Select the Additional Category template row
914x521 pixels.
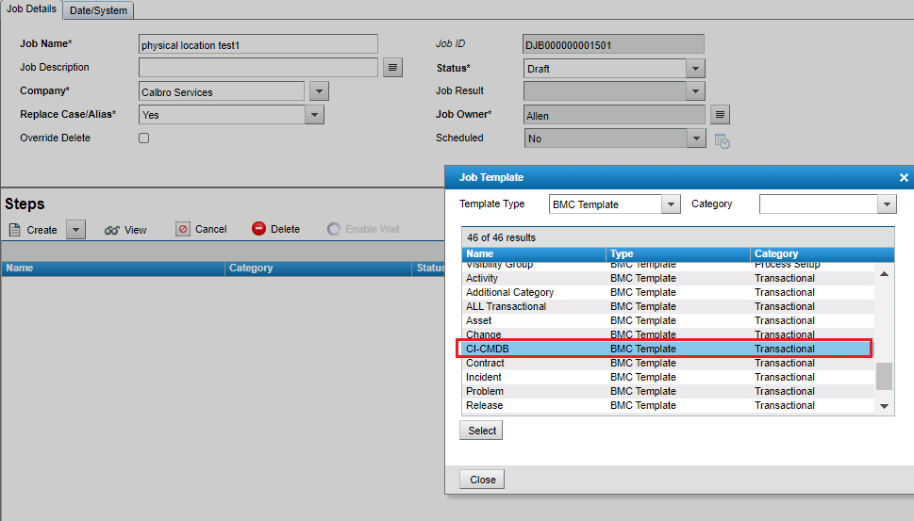668,292
